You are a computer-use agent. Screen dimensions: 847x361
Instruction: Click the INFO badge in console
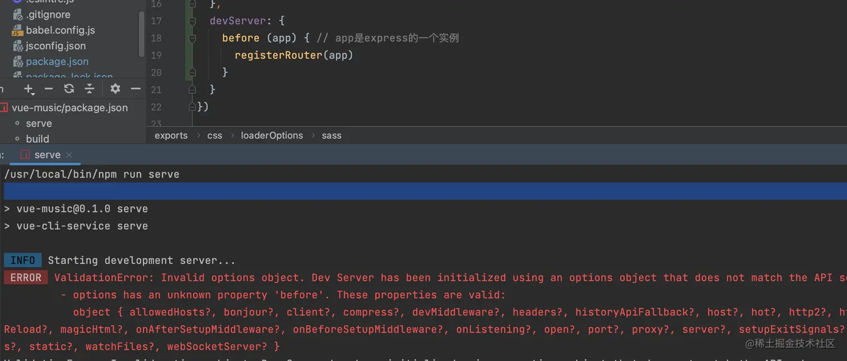(x=23, y=260)
